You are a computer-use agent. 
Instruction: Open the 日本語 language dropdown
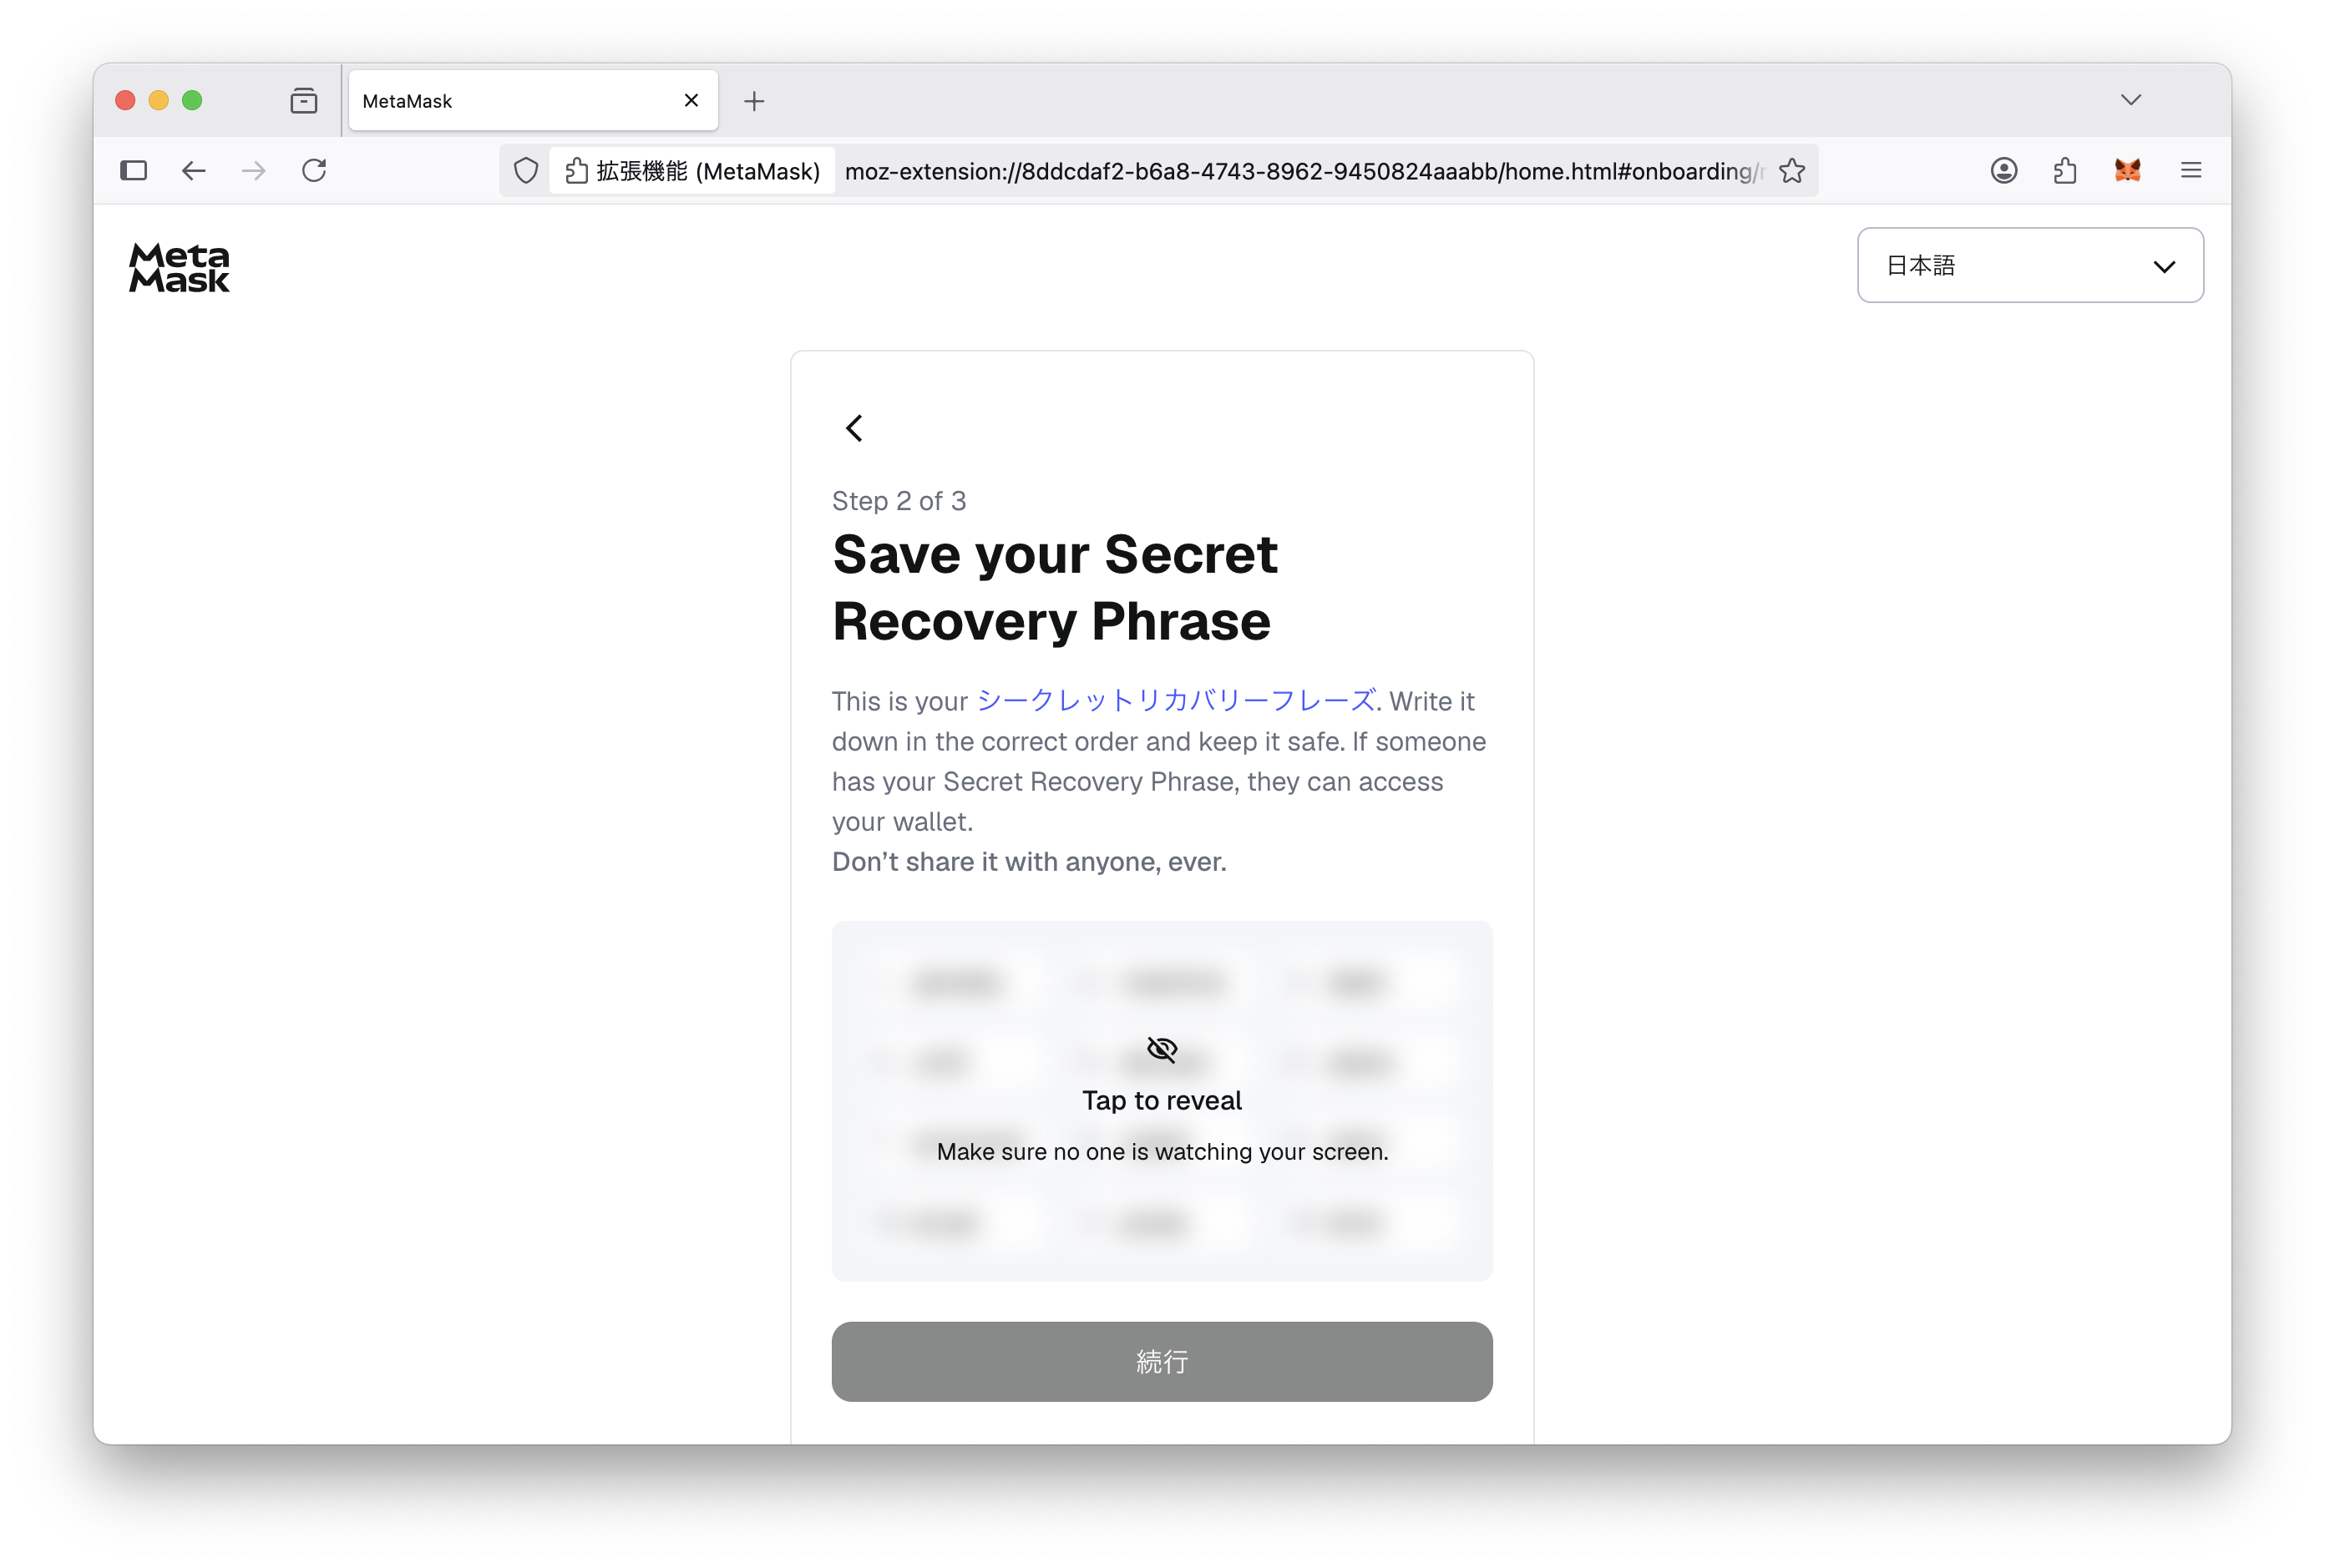tap(2030, 265)
